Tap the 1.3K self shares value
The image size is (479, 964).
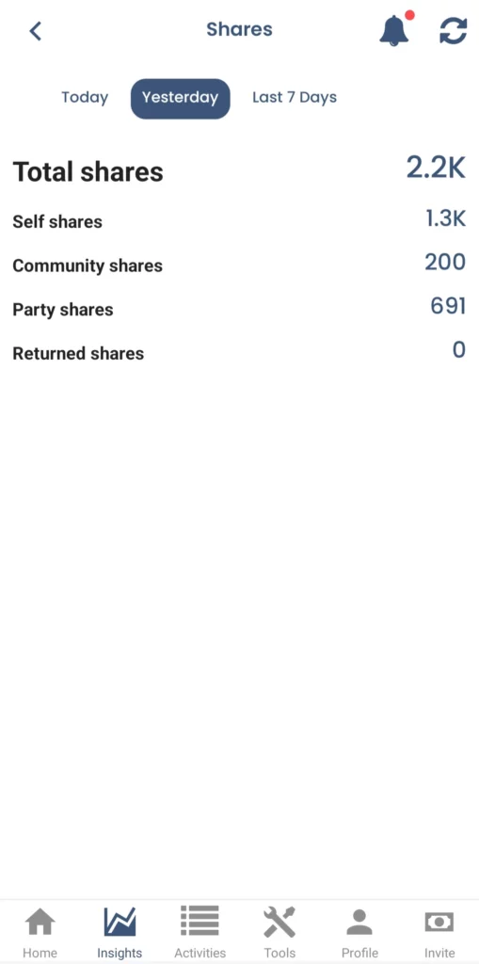[446, 218]
